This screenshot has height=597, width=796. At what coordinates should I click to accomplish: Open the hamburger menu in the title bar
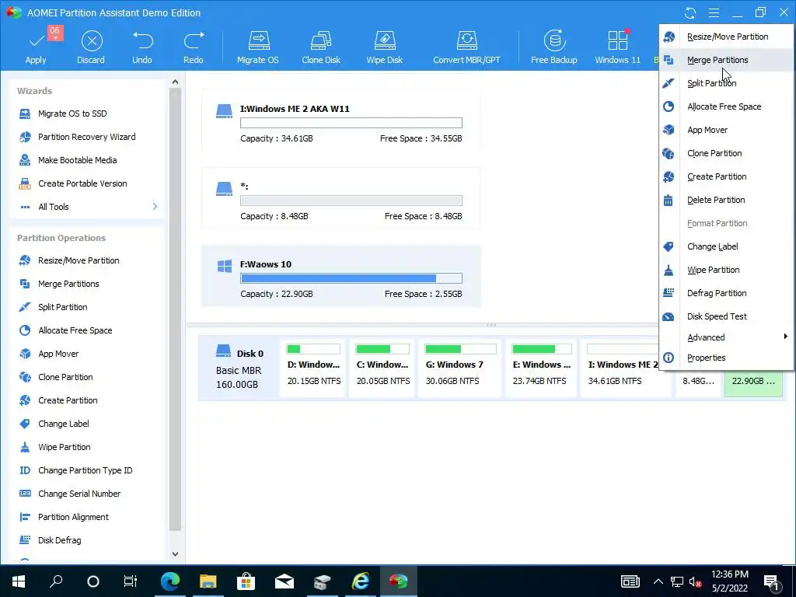coord(714,12)
